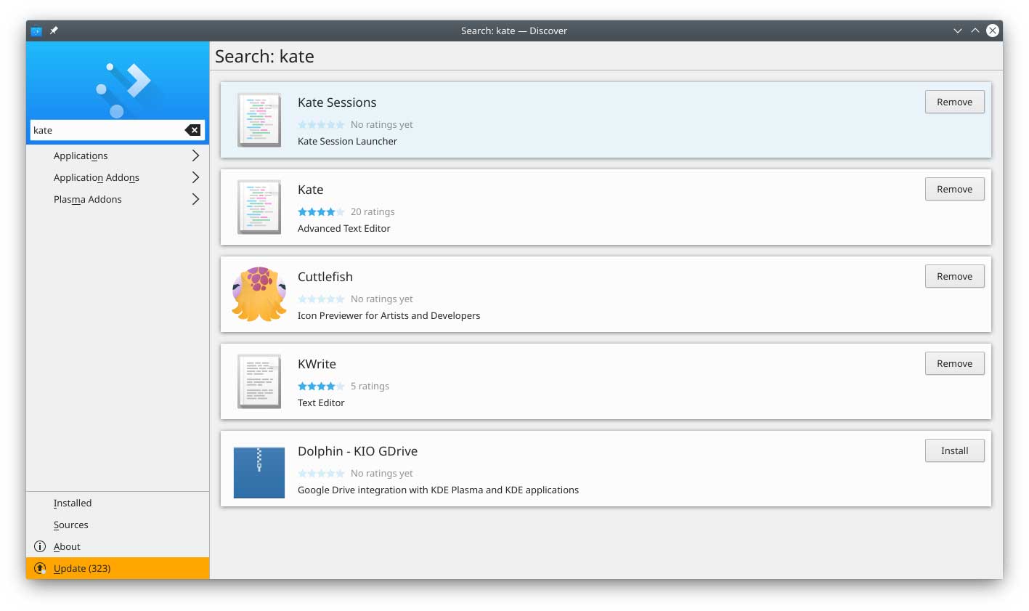Click inside the kate search field

point(102,130)
